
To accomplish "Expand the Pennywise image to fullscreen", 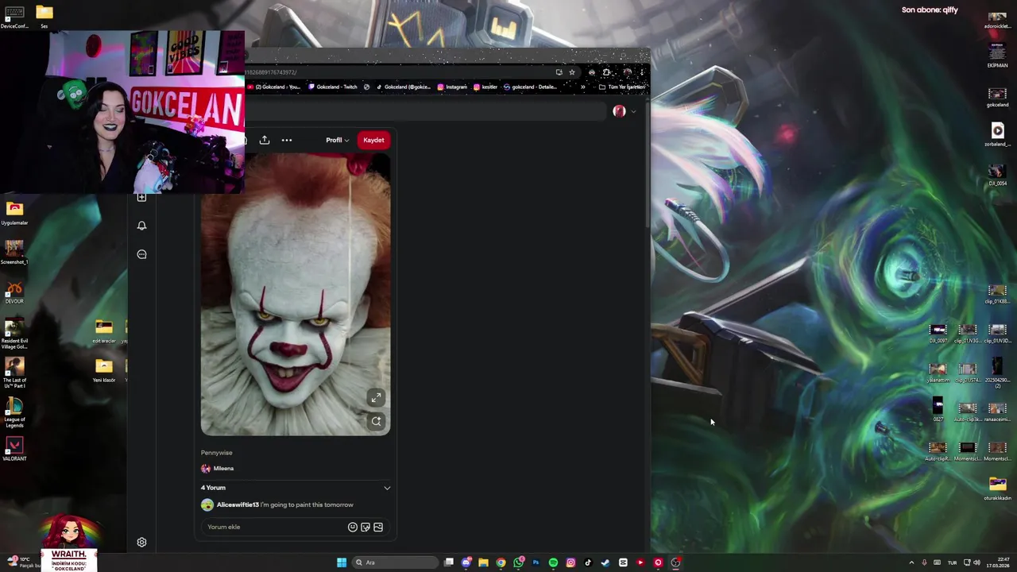I will point(376,397).
